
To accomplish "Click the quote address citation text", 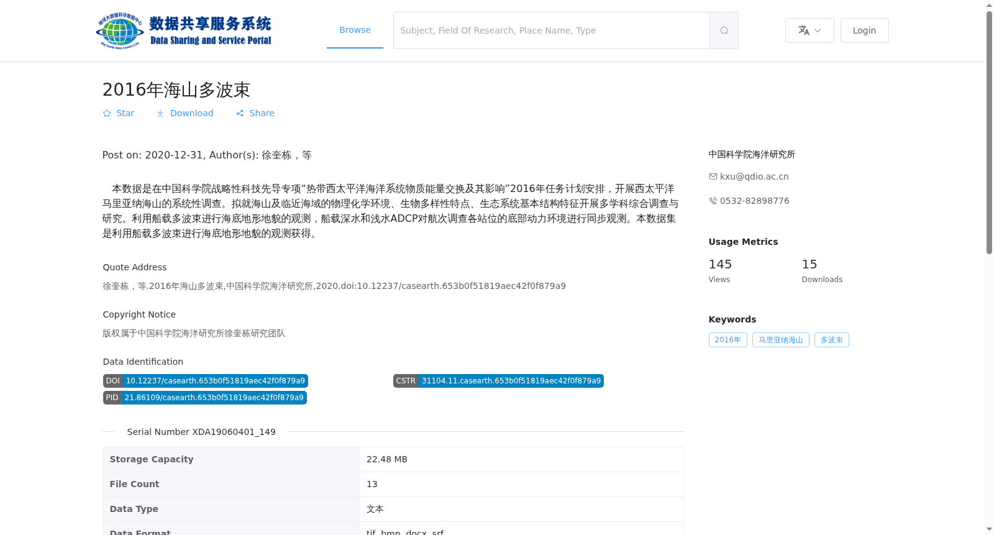I will [334, 286].
